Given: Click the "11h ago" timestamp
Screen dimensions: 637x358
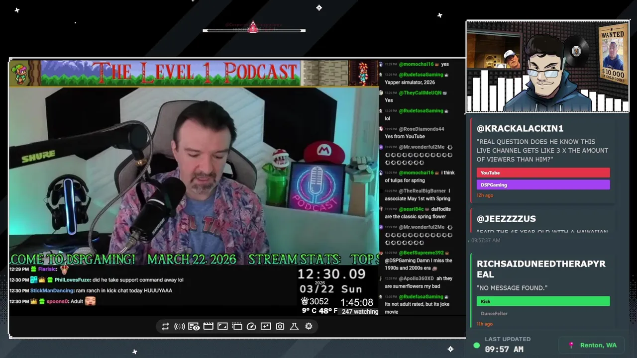Looking at the screenshot, I should pyautogui.click(x=485, y=324).
